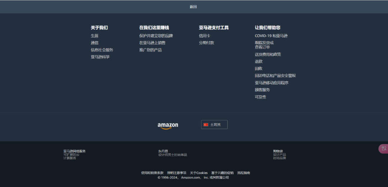The image size is (388, 187).
Task: Open 送货费用和政策 link
Action: point(268,55)
